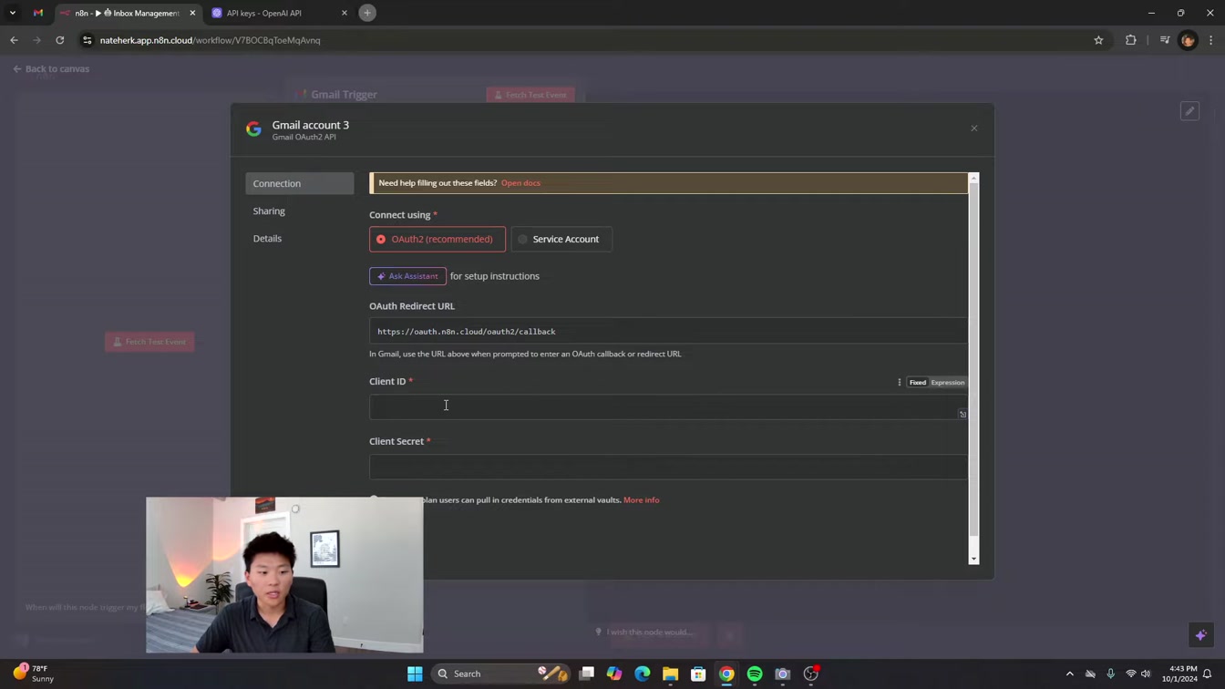
Task: Select the OAuth2 (recommended) radio option
Action: point(437,239)
